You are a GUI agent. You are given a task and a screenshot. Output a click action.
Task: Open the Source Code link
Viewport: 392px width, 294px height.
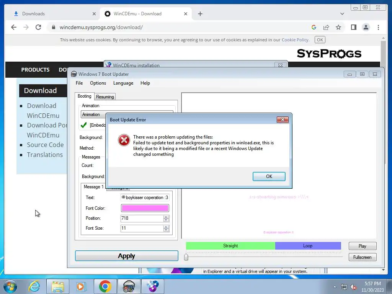pos(45,145)
